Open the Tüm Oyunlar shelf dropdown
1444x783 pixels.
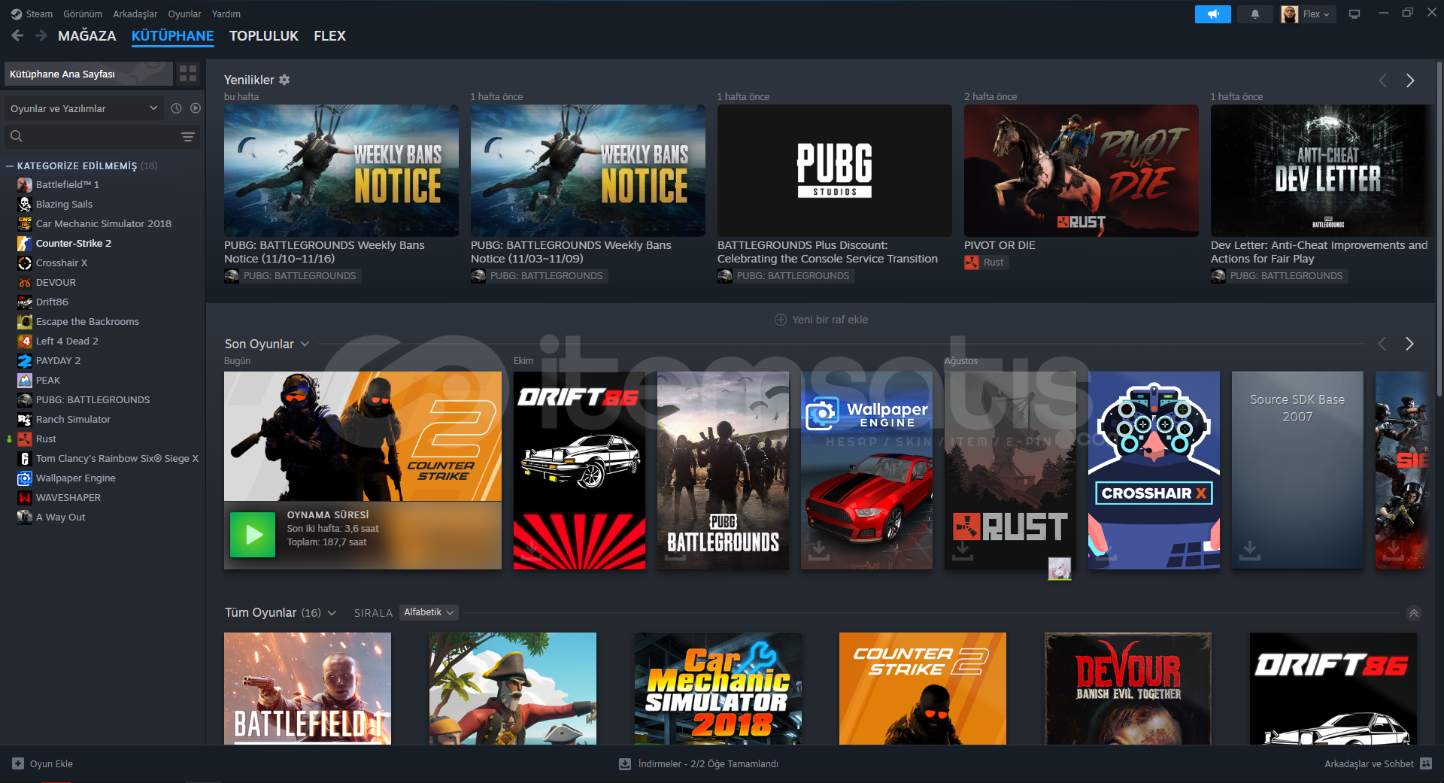click(332, 613)
